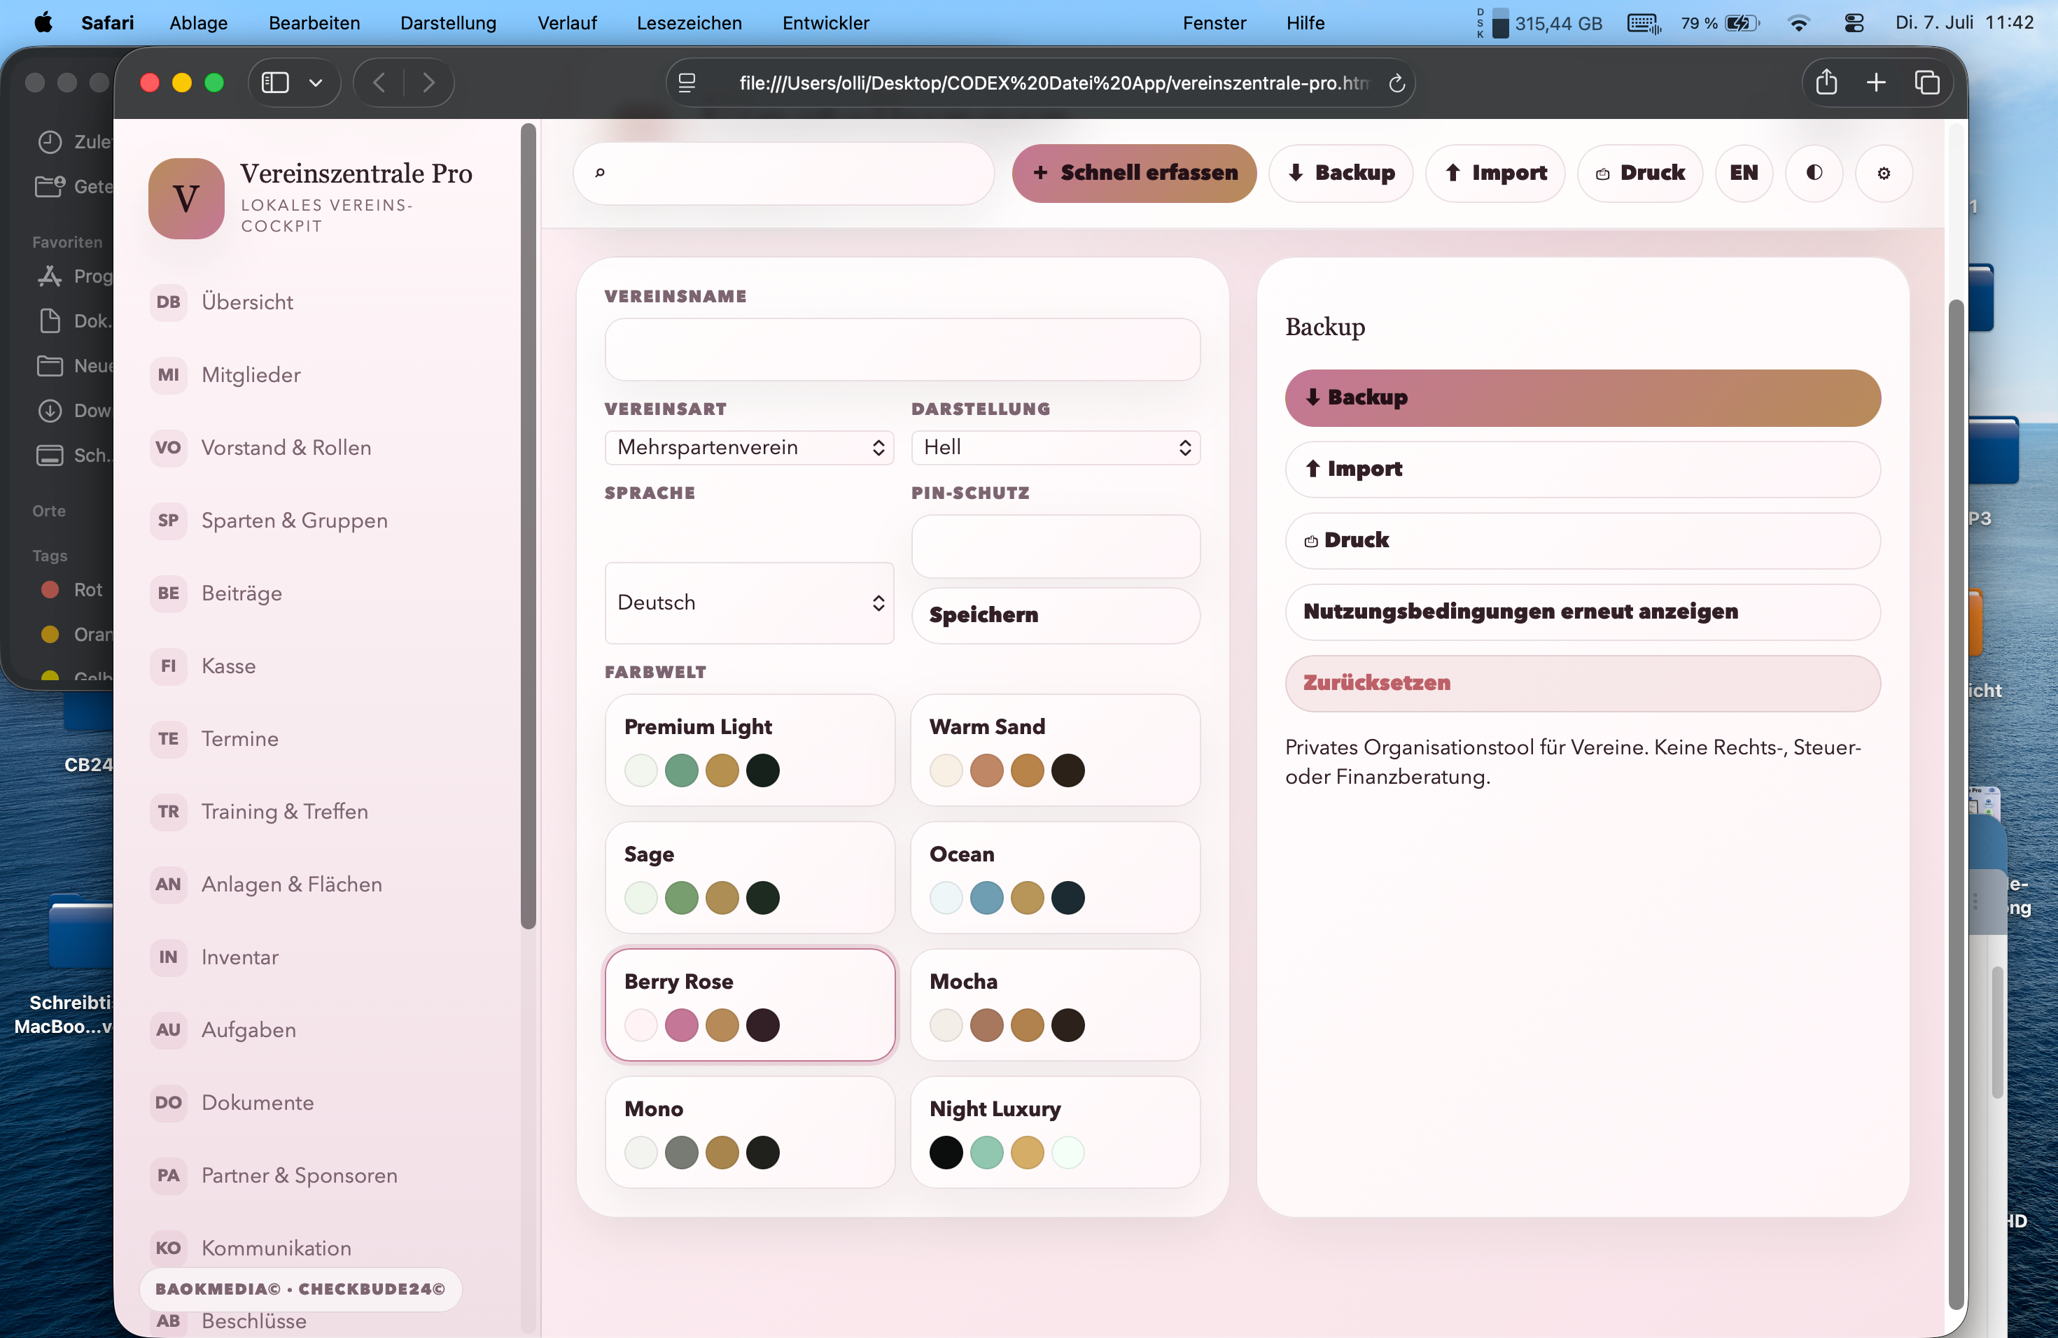Open a new Safari tab with plus icon

[x=1875, y=82]
